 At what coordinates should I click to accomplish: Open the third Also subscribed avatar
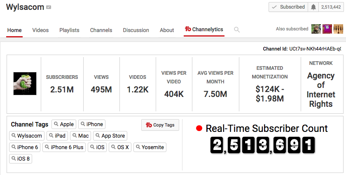click(338, 29)
